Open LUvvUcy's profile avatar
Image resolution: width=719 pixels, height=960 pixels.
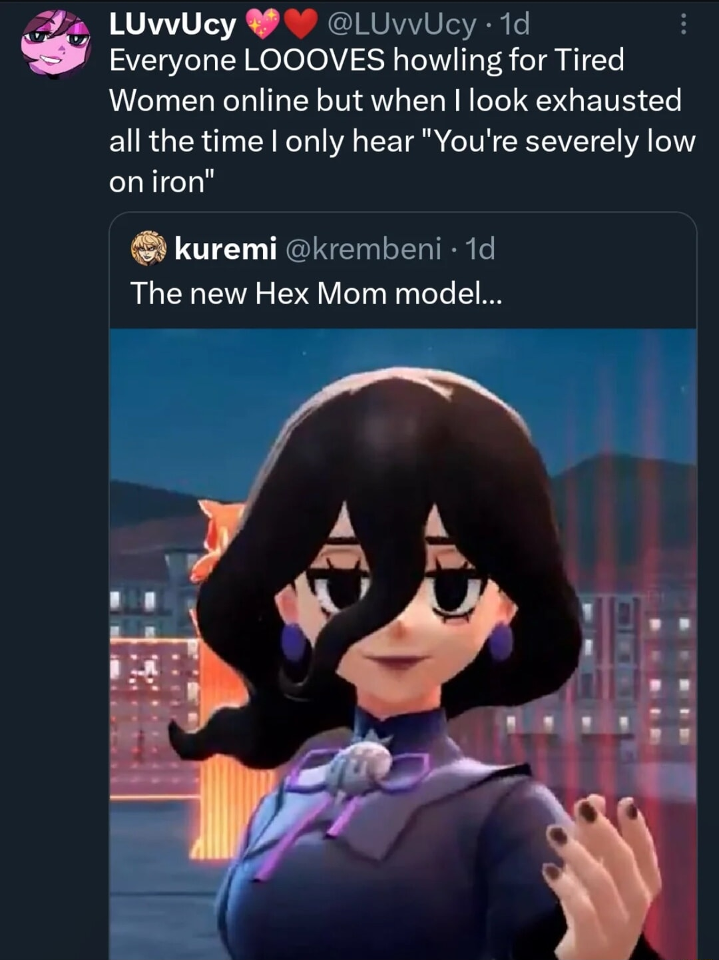click(x=56, y=43)
